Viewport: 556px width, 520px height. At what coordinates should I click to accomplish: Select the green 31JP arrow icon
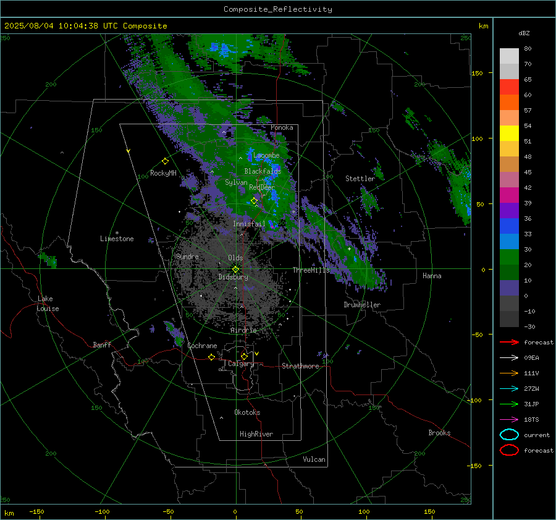pos(509,404)
